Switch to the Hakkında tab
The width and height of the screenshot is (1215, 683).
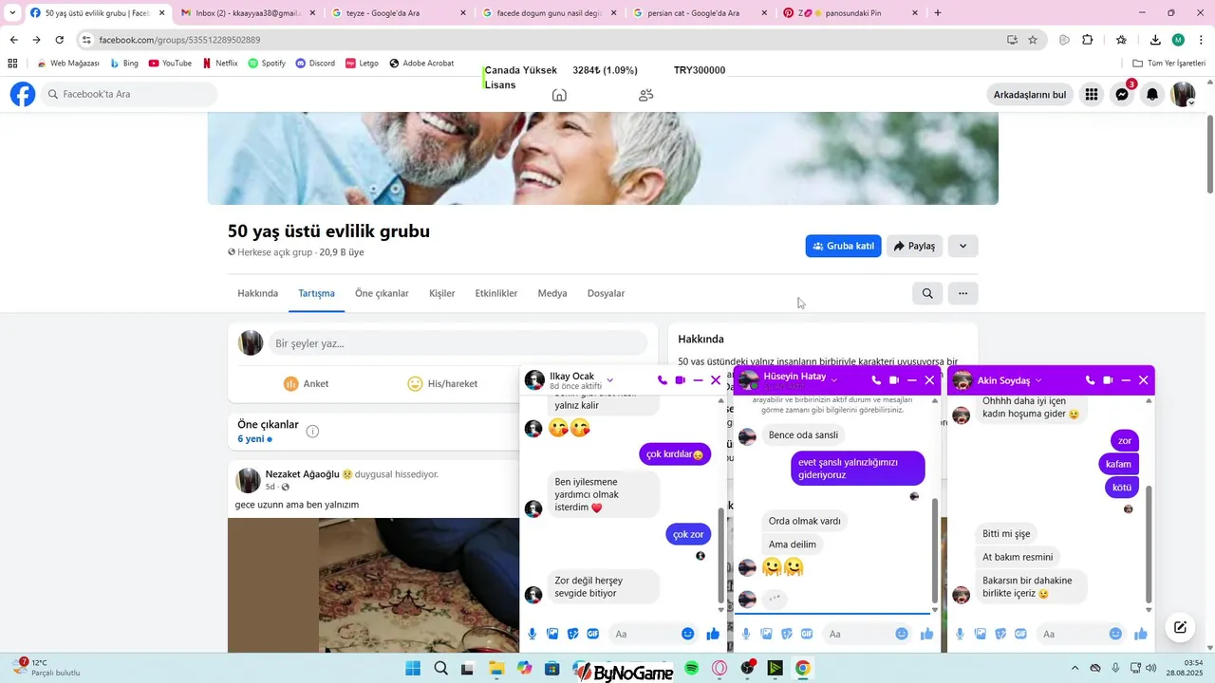click(x=257, y=293)
